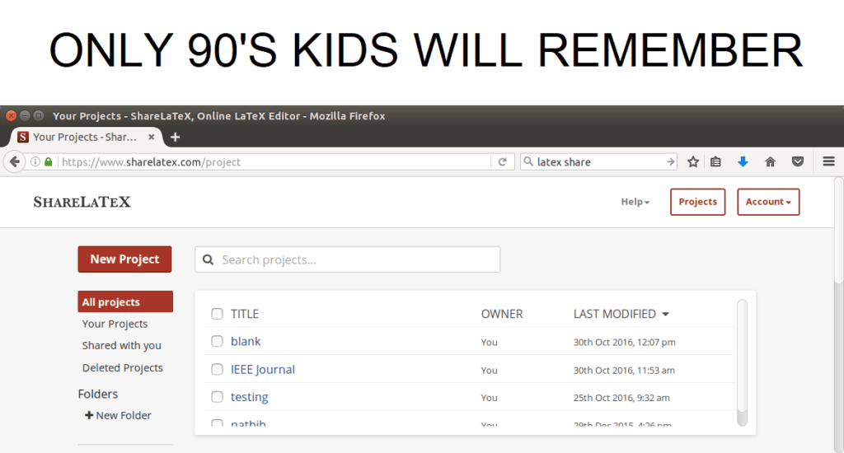844x453 pixels.
Task: Maximize the Firefox window
Action: [x=39, y=115]
